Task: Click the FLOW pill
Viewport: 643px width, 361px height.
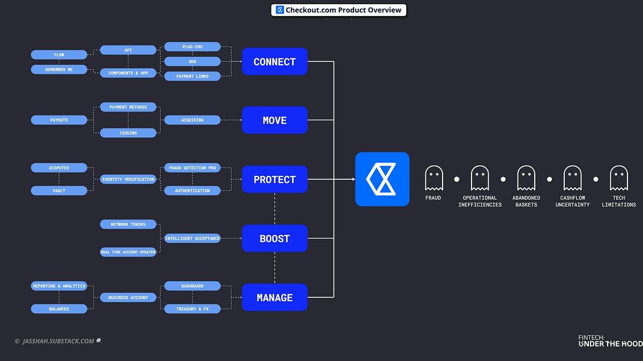Action: coord(59,55)
